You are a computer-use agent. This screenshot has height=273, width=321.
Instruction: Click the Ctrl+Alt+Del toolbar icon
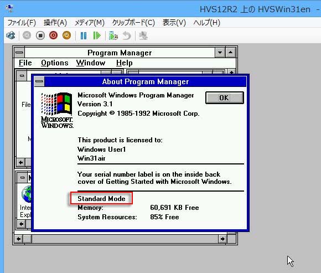click(11, 35)
